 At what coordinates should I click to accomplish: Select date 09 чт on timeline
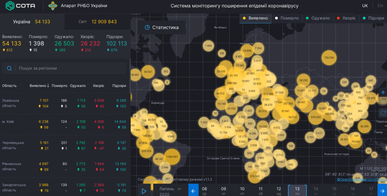pyautogui.click(x=223, y=191)
